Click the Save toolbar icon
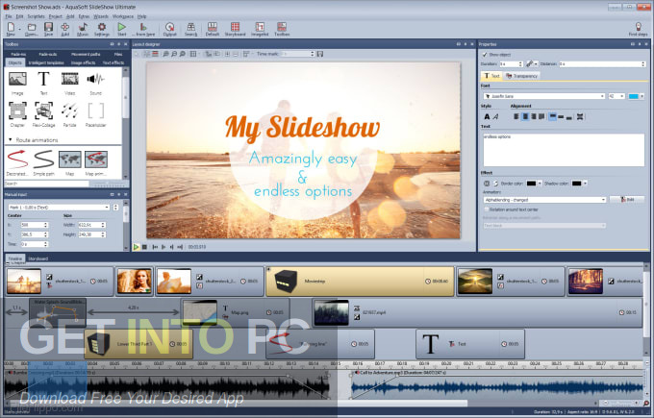 coord(48,29)
